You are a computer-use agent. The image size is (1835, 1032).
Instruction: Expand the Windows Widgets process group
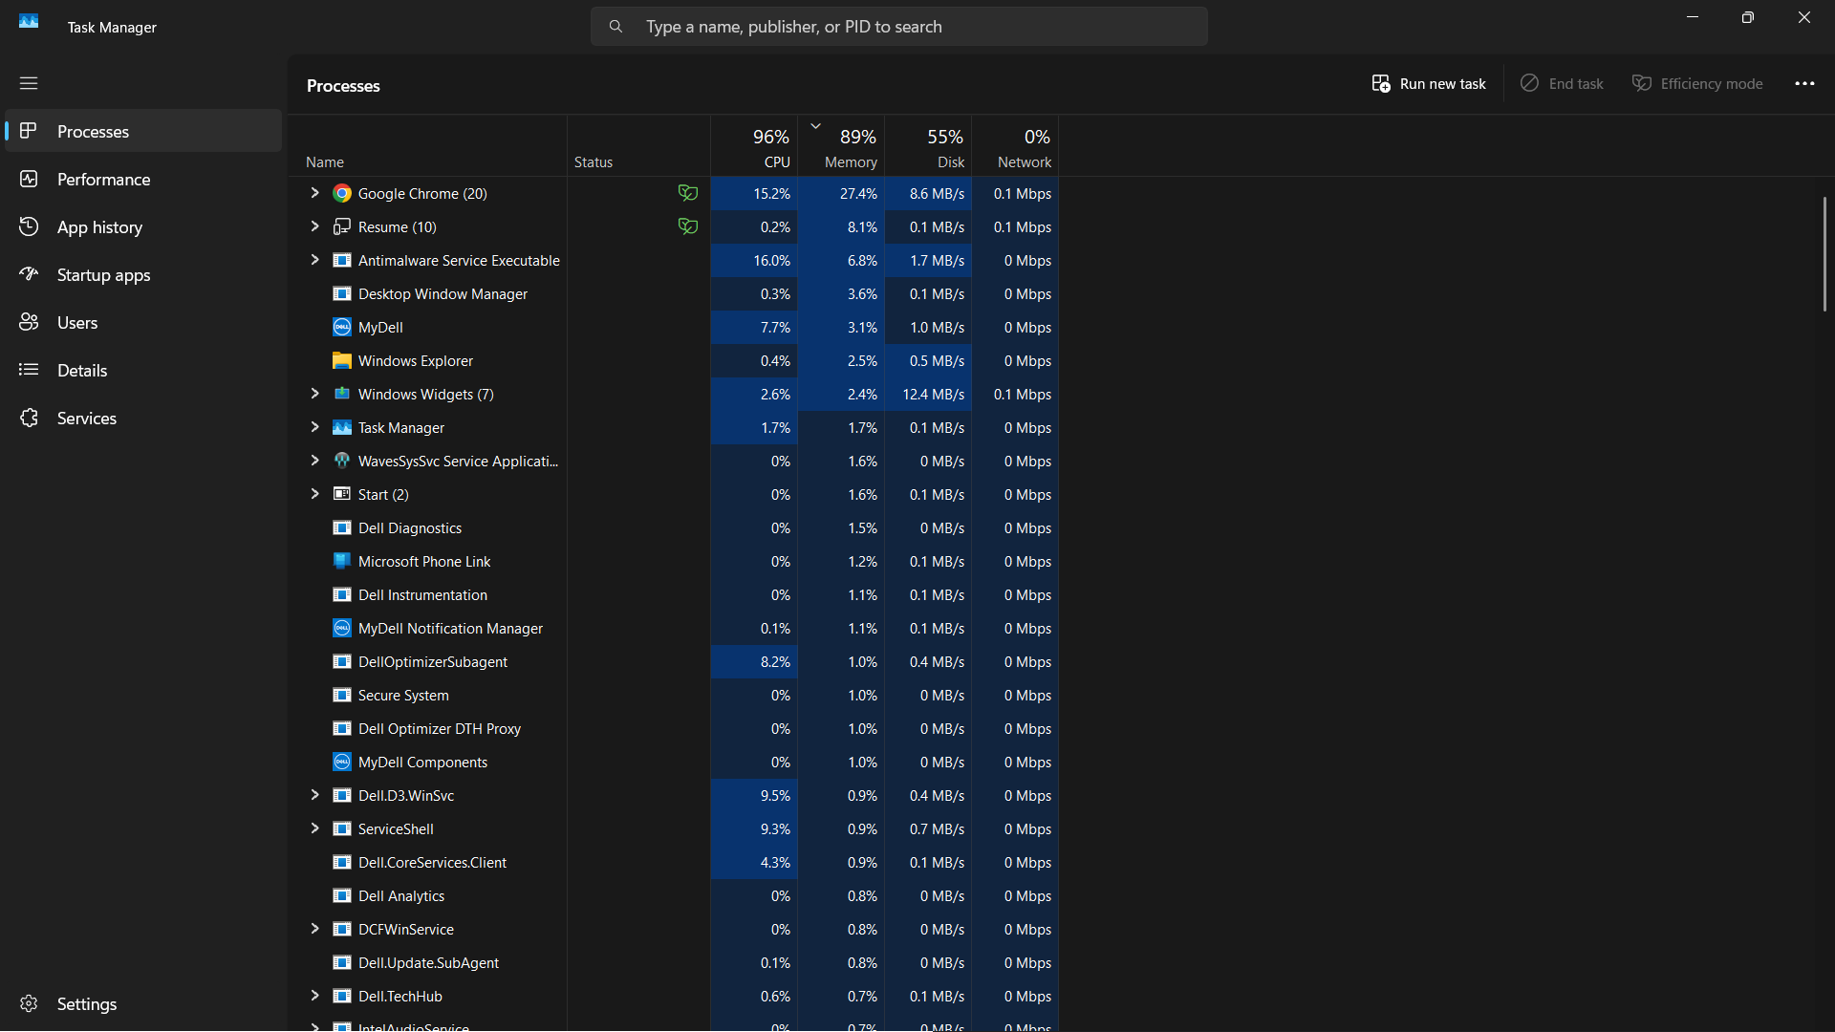click(x=314, y=394)
